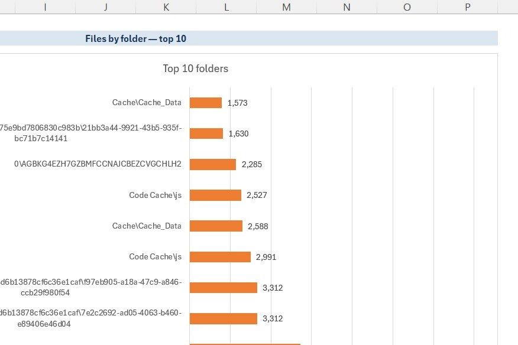The image size is (518, 345).
Task: Click the 3,312 label beside the ccb29f980f54 folder
Action: (273, 288)
